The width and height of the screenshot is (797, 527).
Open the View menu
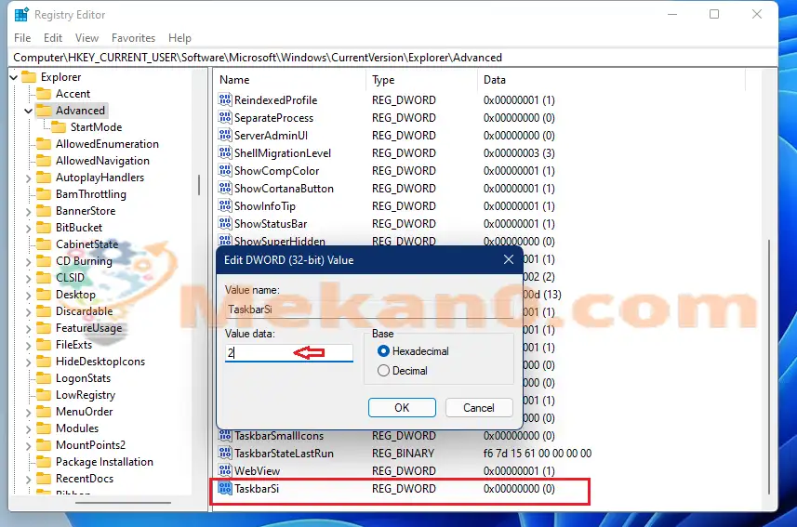click(x=86, y=38)
